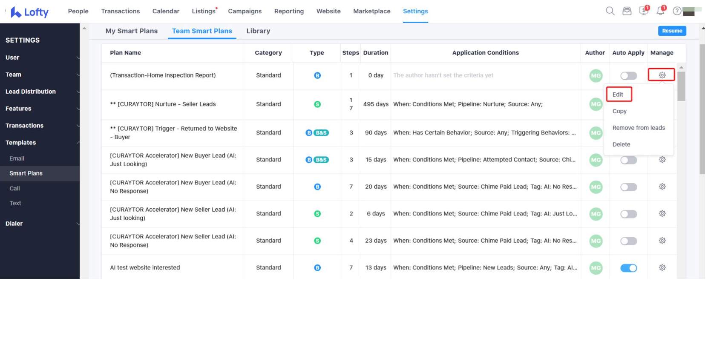This screenshot has width=708, height=339.
Task: Enable Auto Apply for Transaction-Home Inspection Report plan
Action: click(628, 76)
